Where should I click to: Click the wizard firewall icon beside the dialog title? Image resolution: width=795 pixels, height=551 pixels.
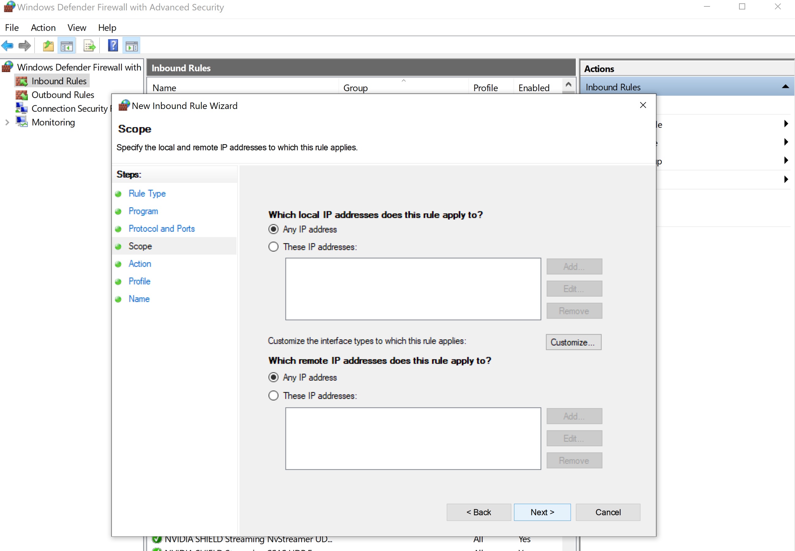click(124, 105)
